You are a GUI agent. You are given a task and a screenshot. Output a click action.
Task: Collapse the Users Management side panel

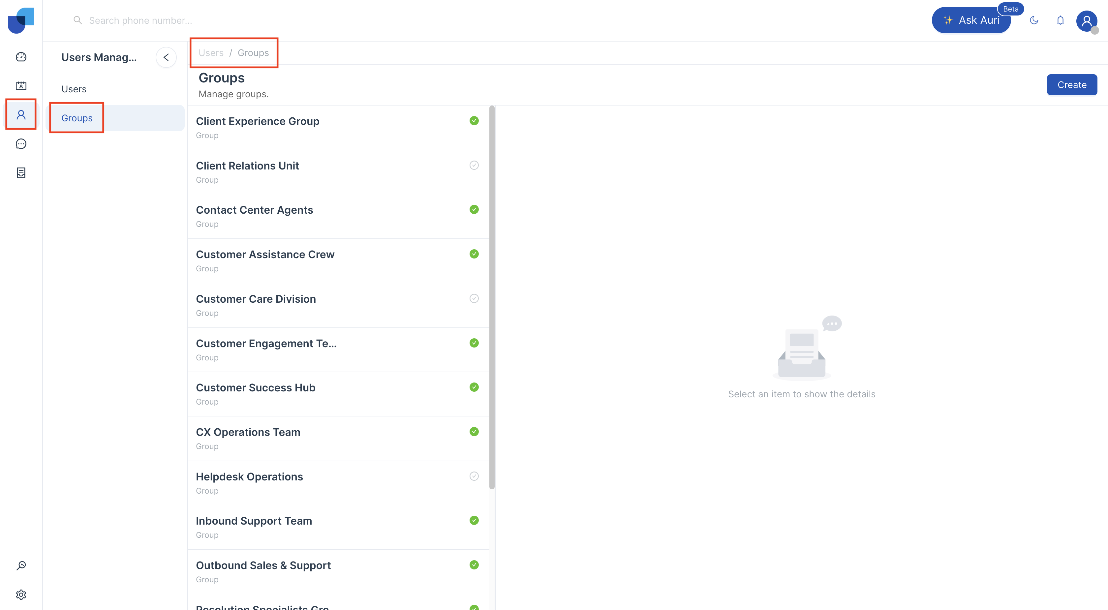pos(166,57)
